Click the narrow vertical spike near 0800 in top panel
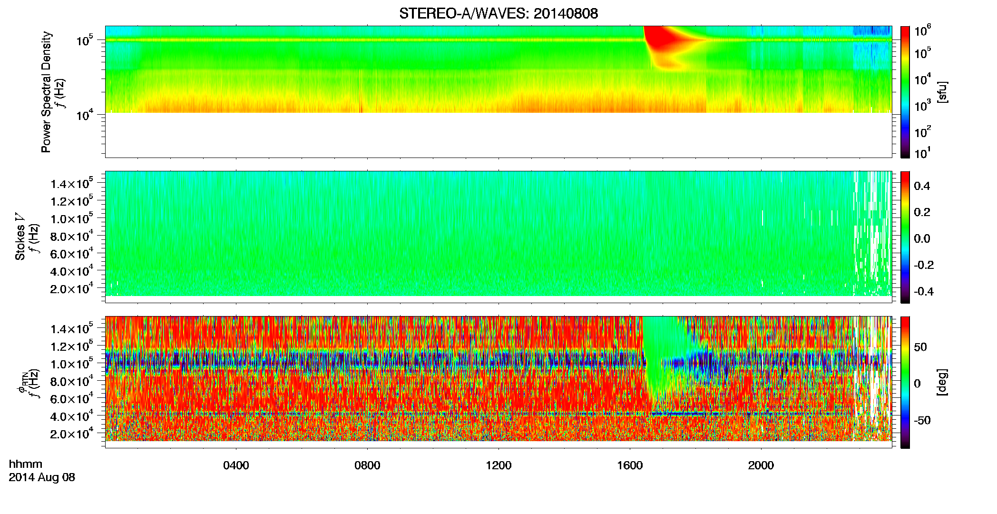Viewport: 997px width, 514px height. (x=361, y=91)
